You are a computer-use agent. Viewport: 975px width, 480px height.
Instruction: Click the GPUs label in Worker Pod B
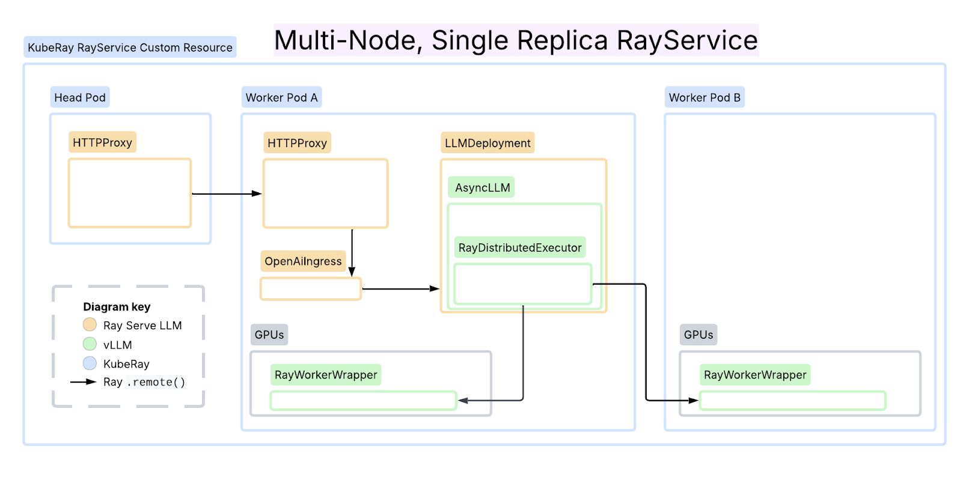tap(698, 335)
